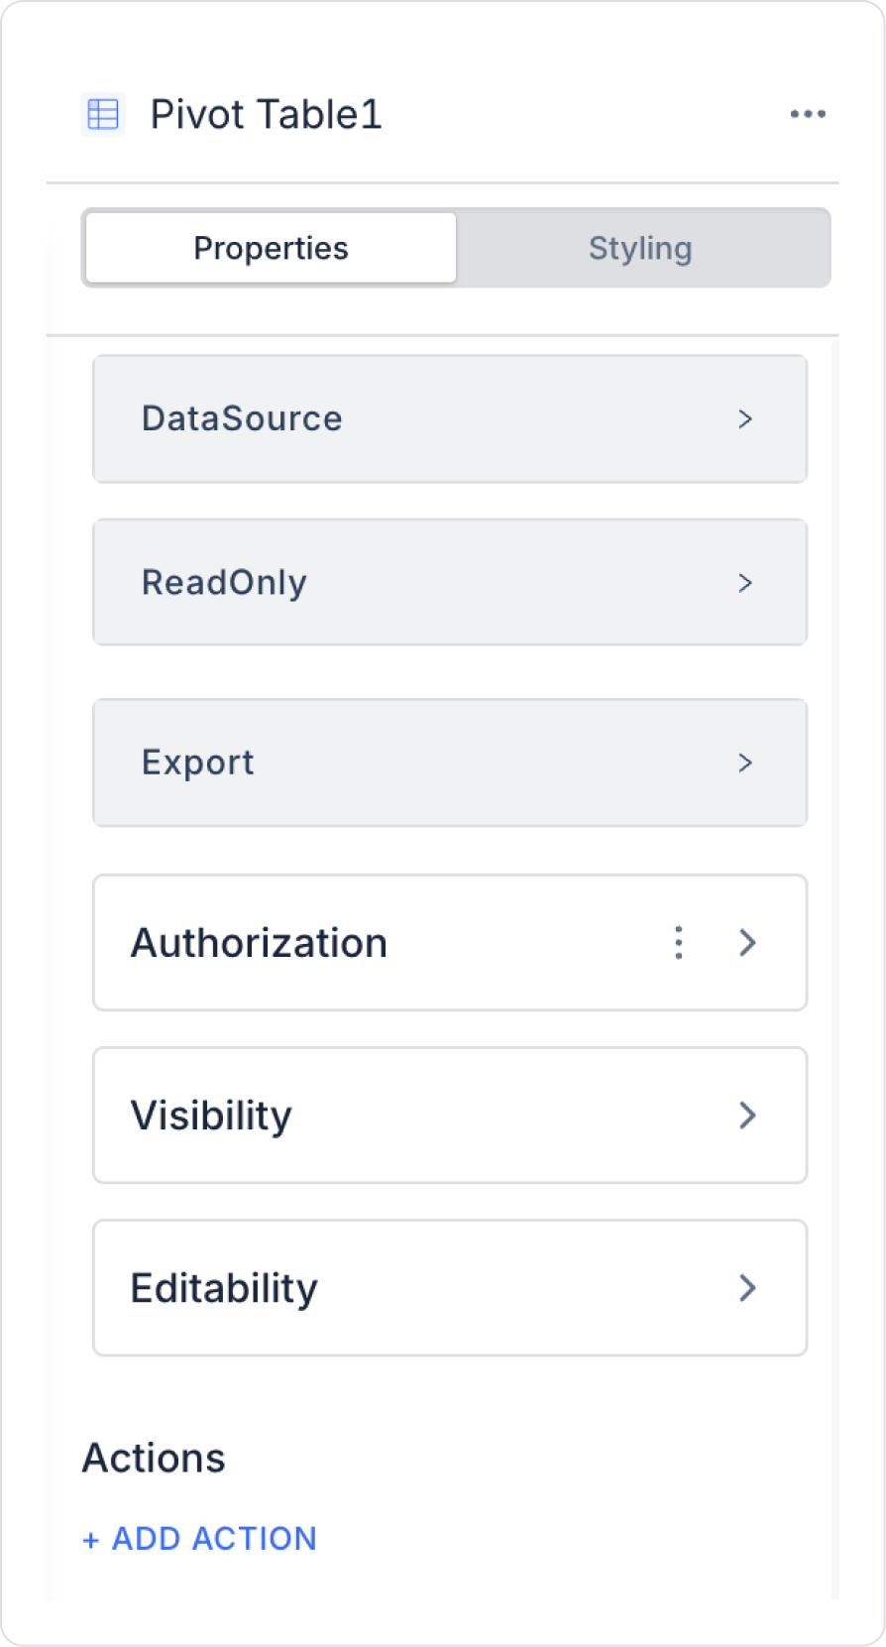886x1647 pixels.
Task: Click the DataSource label text
Action: click(242, 418)
